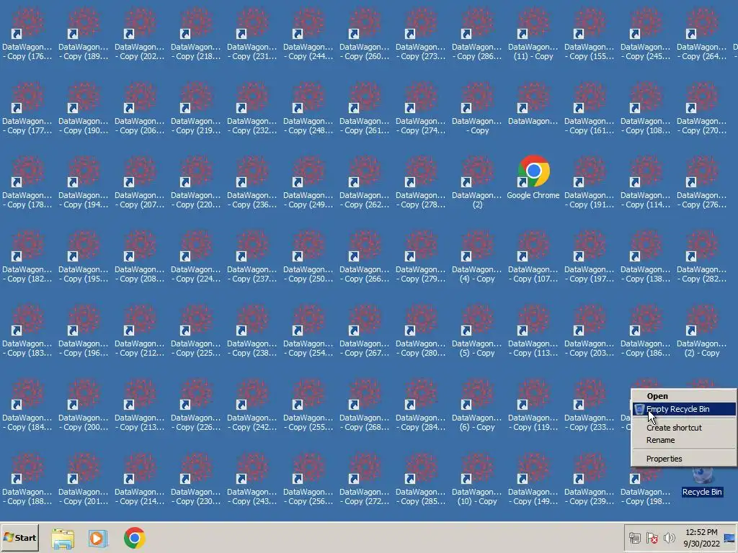Click the Show desktop tray button
Screen dimensions: 738x553
pos(729,538)
